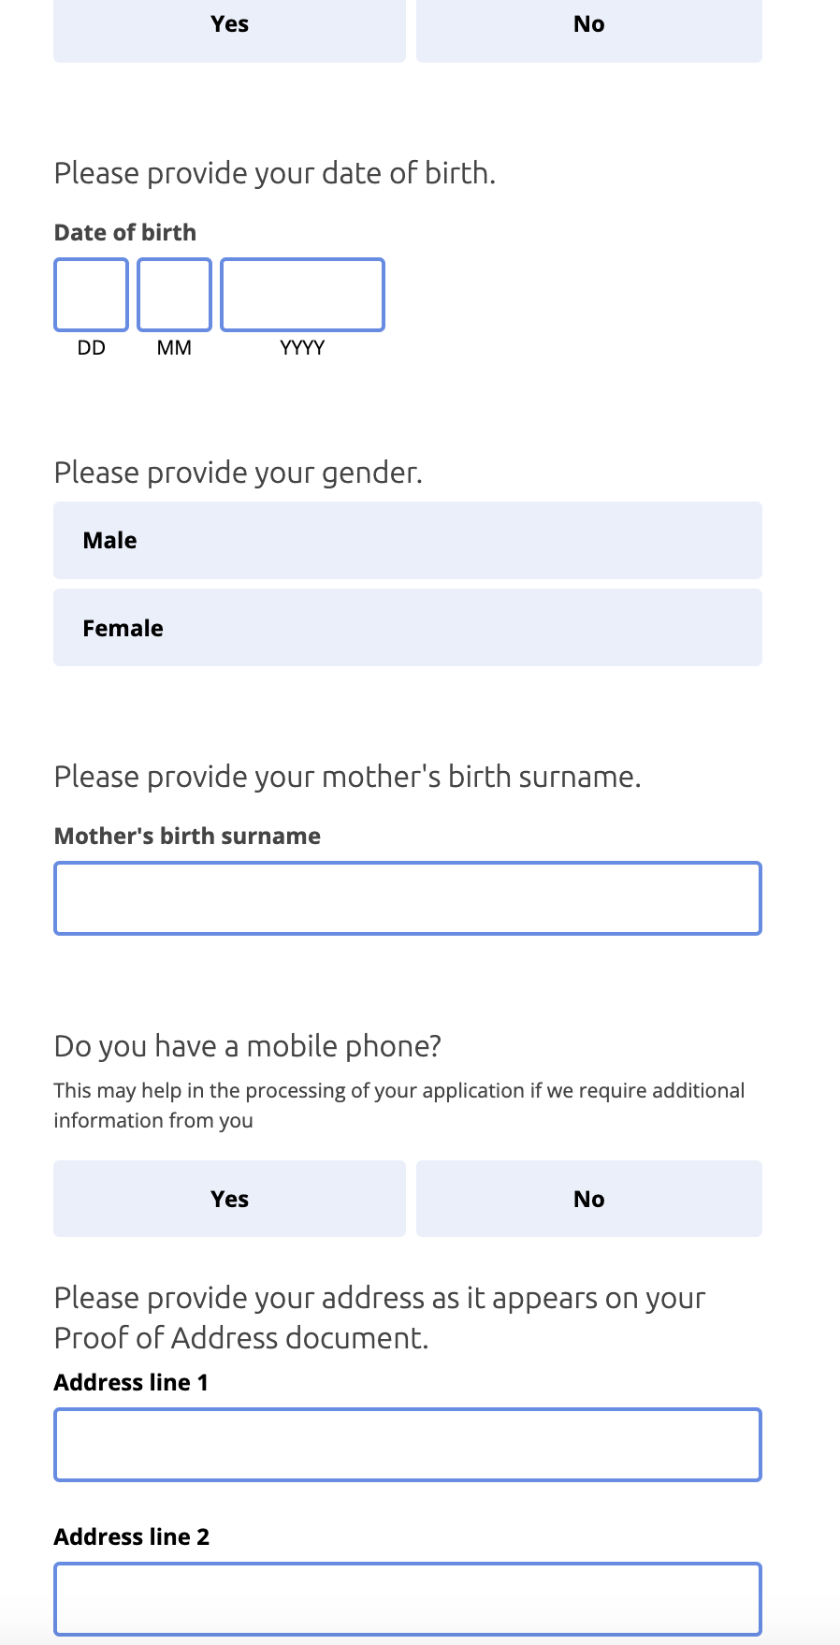Click the "Do you have a mobile phone?" heading
The height and width of the screenshot is (1645, 840).
coord(247,1046)
